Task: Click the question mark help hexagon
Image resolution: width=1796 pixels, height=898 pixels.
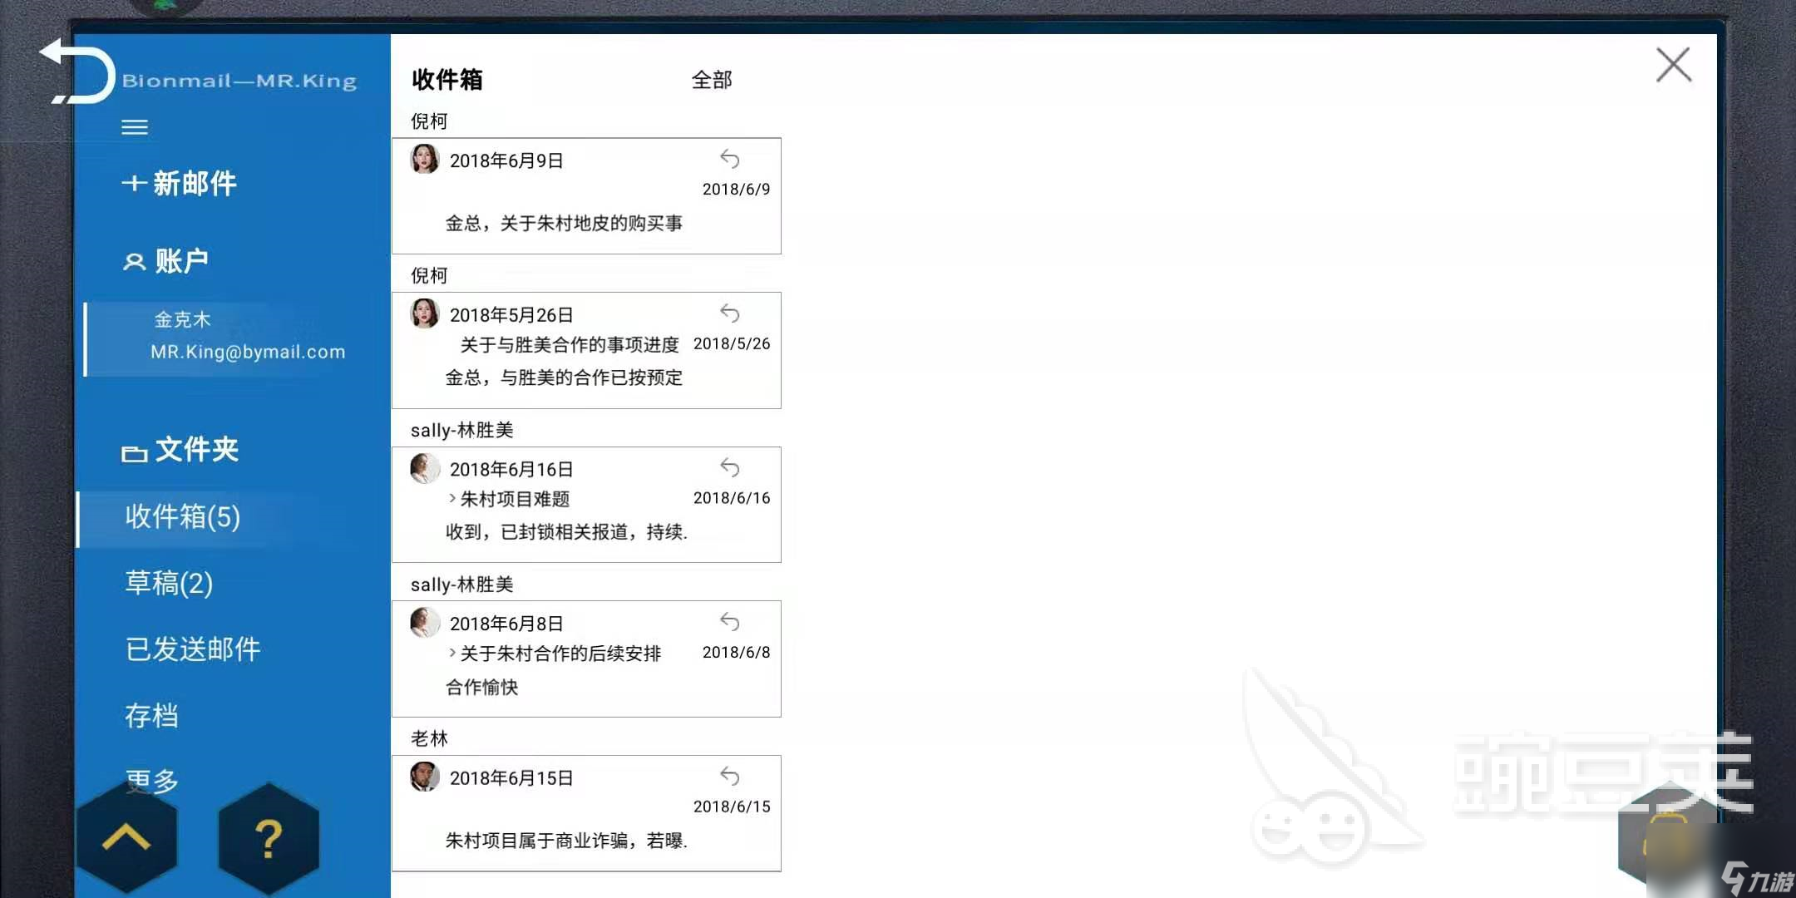Action: 269,838
